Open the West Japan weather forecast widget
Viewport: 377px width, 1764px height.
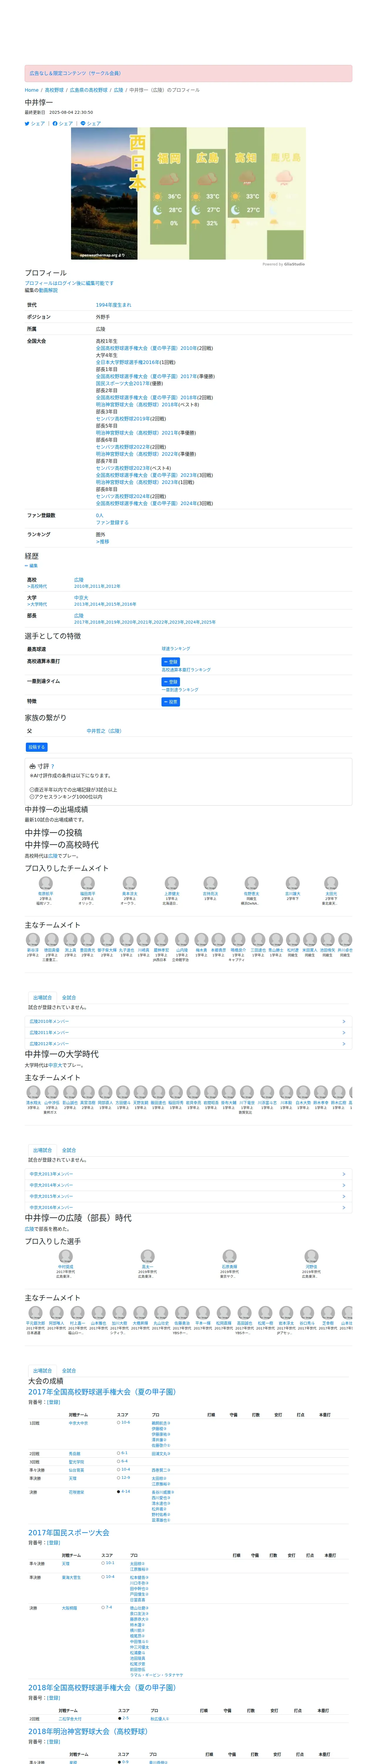click(x=188, y=193)
